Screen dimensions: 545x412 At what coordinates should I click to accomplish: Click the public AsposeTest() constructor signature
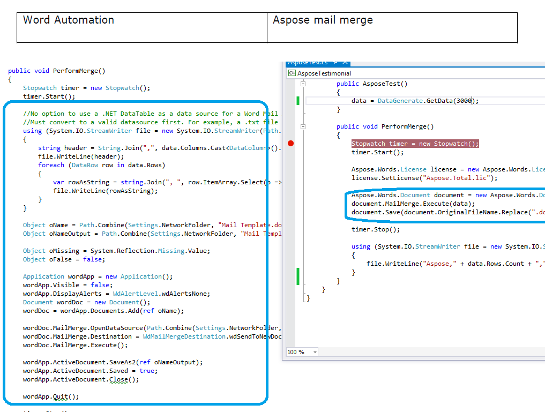point(372,84)
